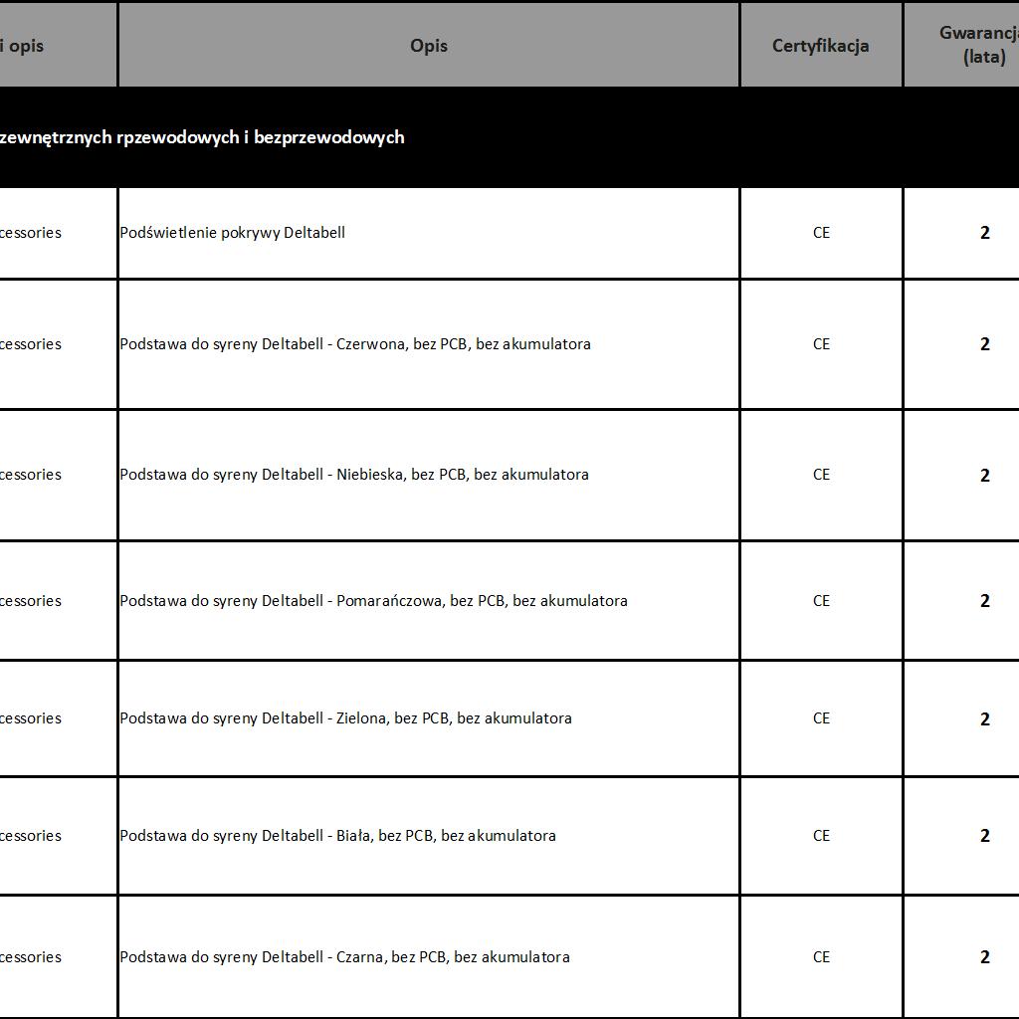Image resolution: width=1019 pixels, height=1019 pixels.
Task: Select warranty value 2 in the Pomarańczowa row
Action: coord(962,600)
